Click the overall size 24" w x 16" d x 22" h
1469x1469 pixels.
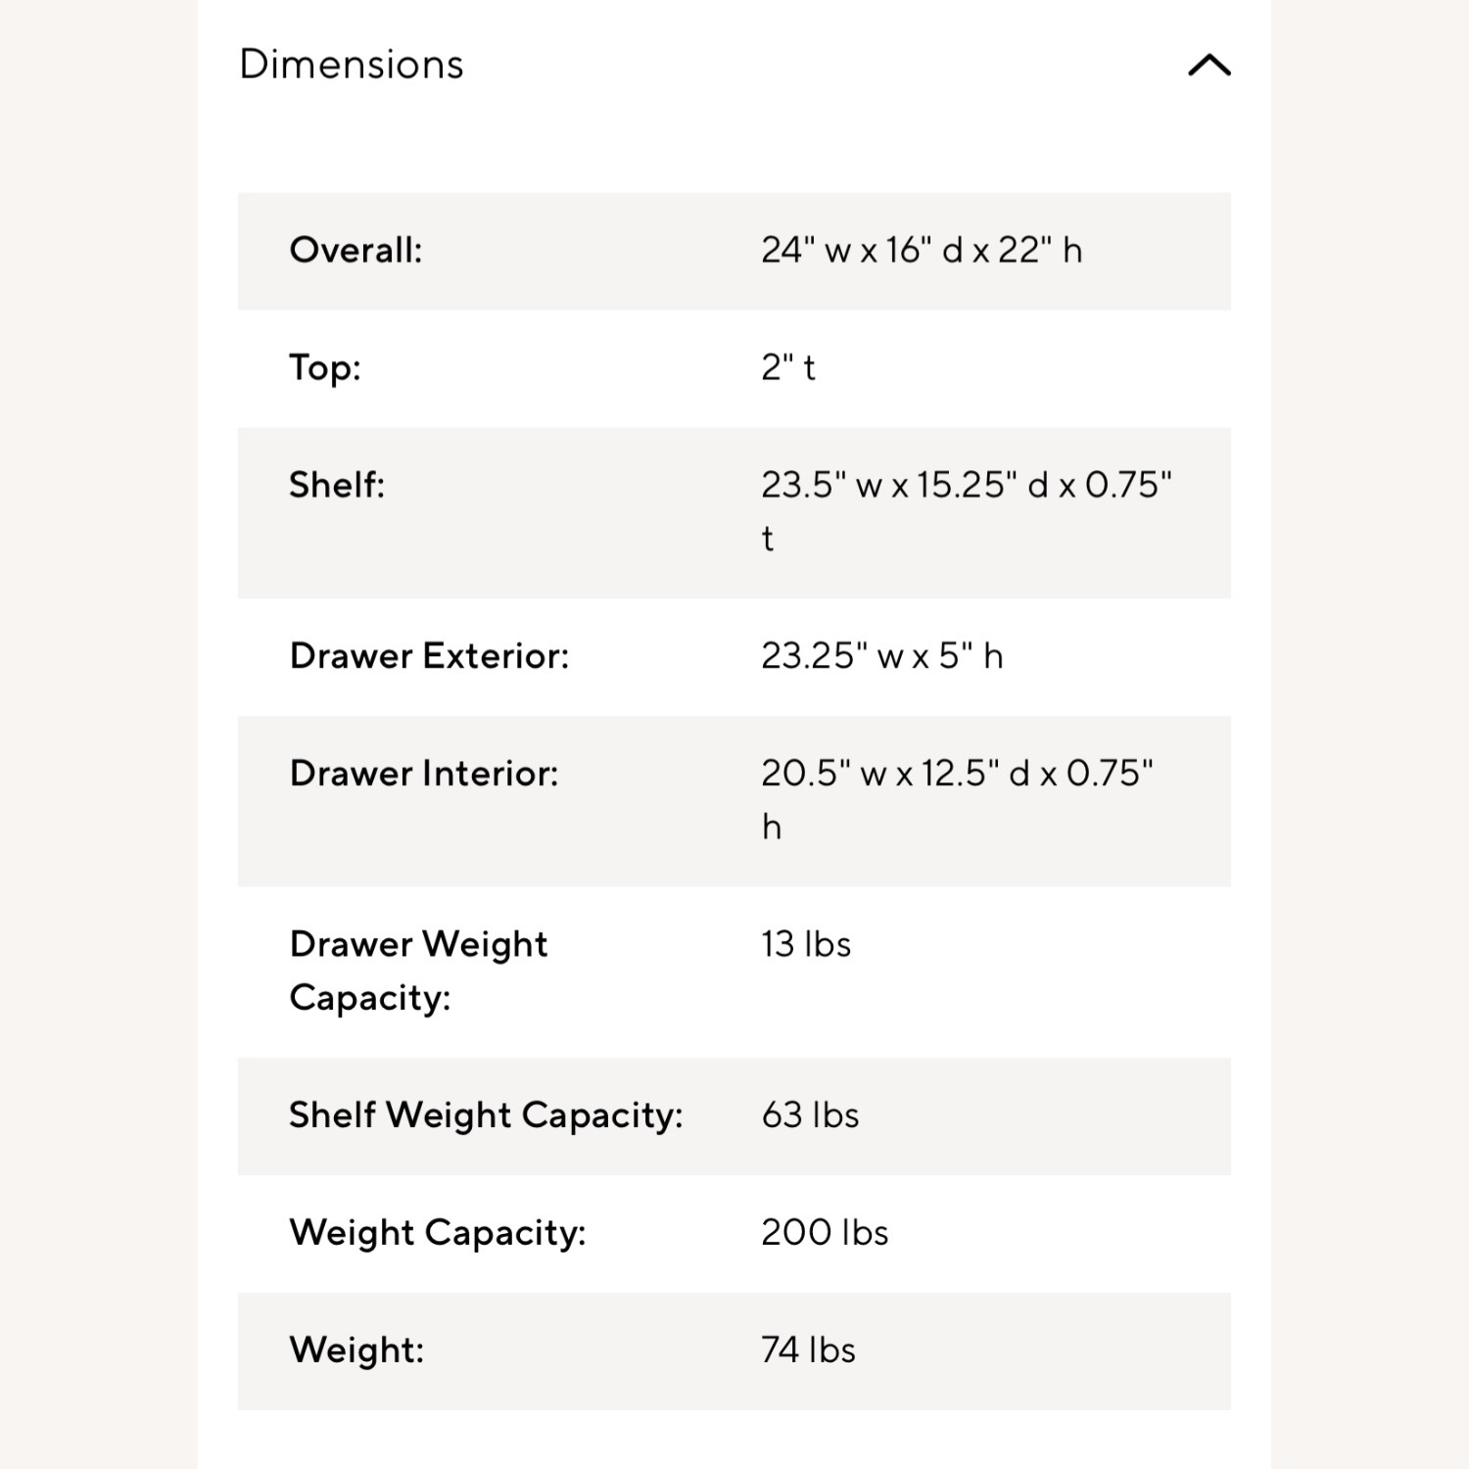(x=921, y=251)
